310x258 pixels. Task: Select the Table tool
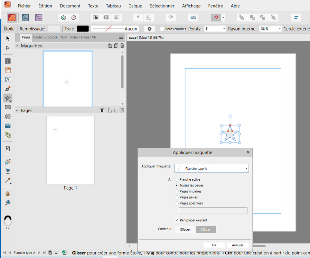(x=8, y=70)
